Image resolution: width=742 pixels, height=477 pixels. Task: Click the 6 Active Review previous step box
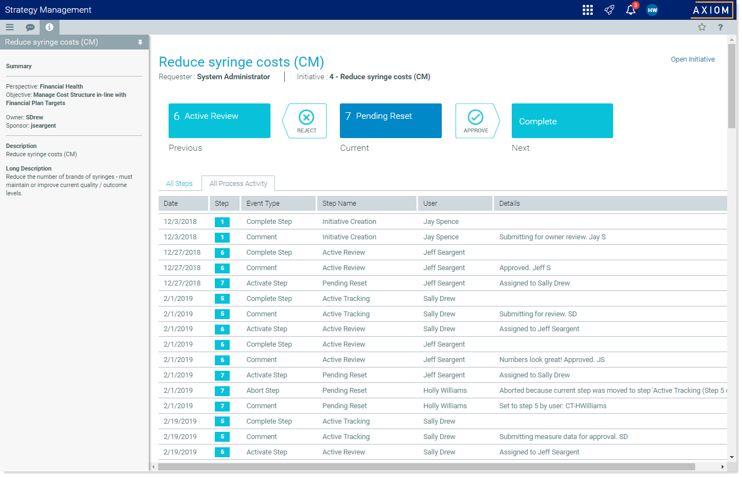(219, 120)
